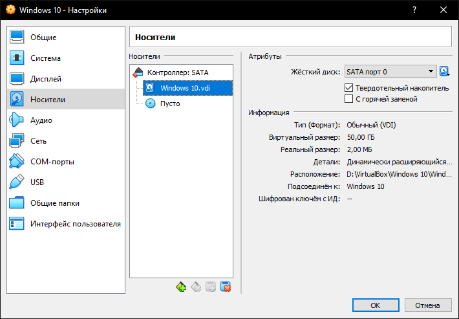Click the question mark help button

point(414,10)
